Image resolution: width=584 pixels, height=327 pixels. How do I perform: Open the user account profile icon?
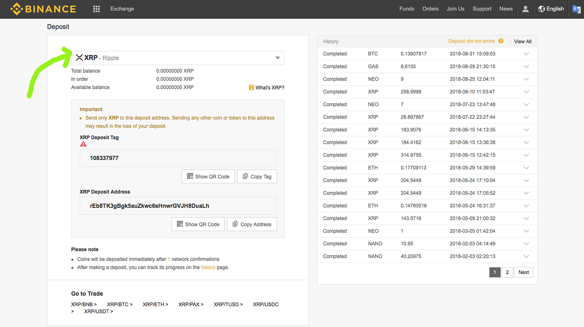525,9
